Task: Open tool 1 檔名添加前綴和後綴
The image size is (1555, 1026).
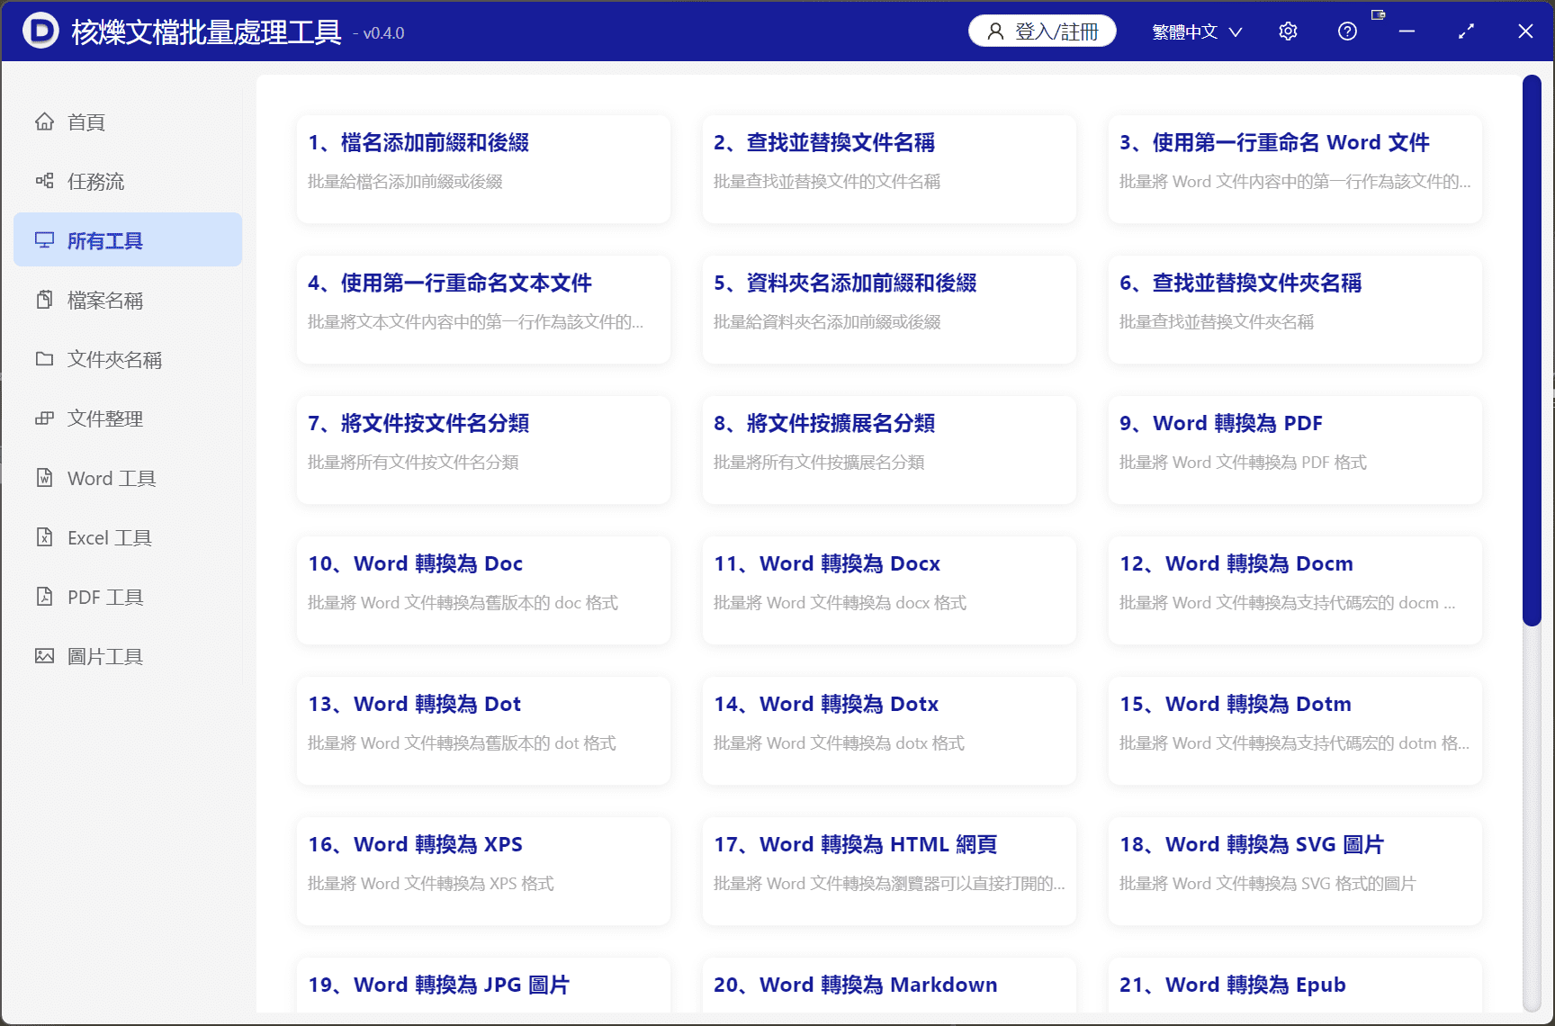Action: [483, 169]
